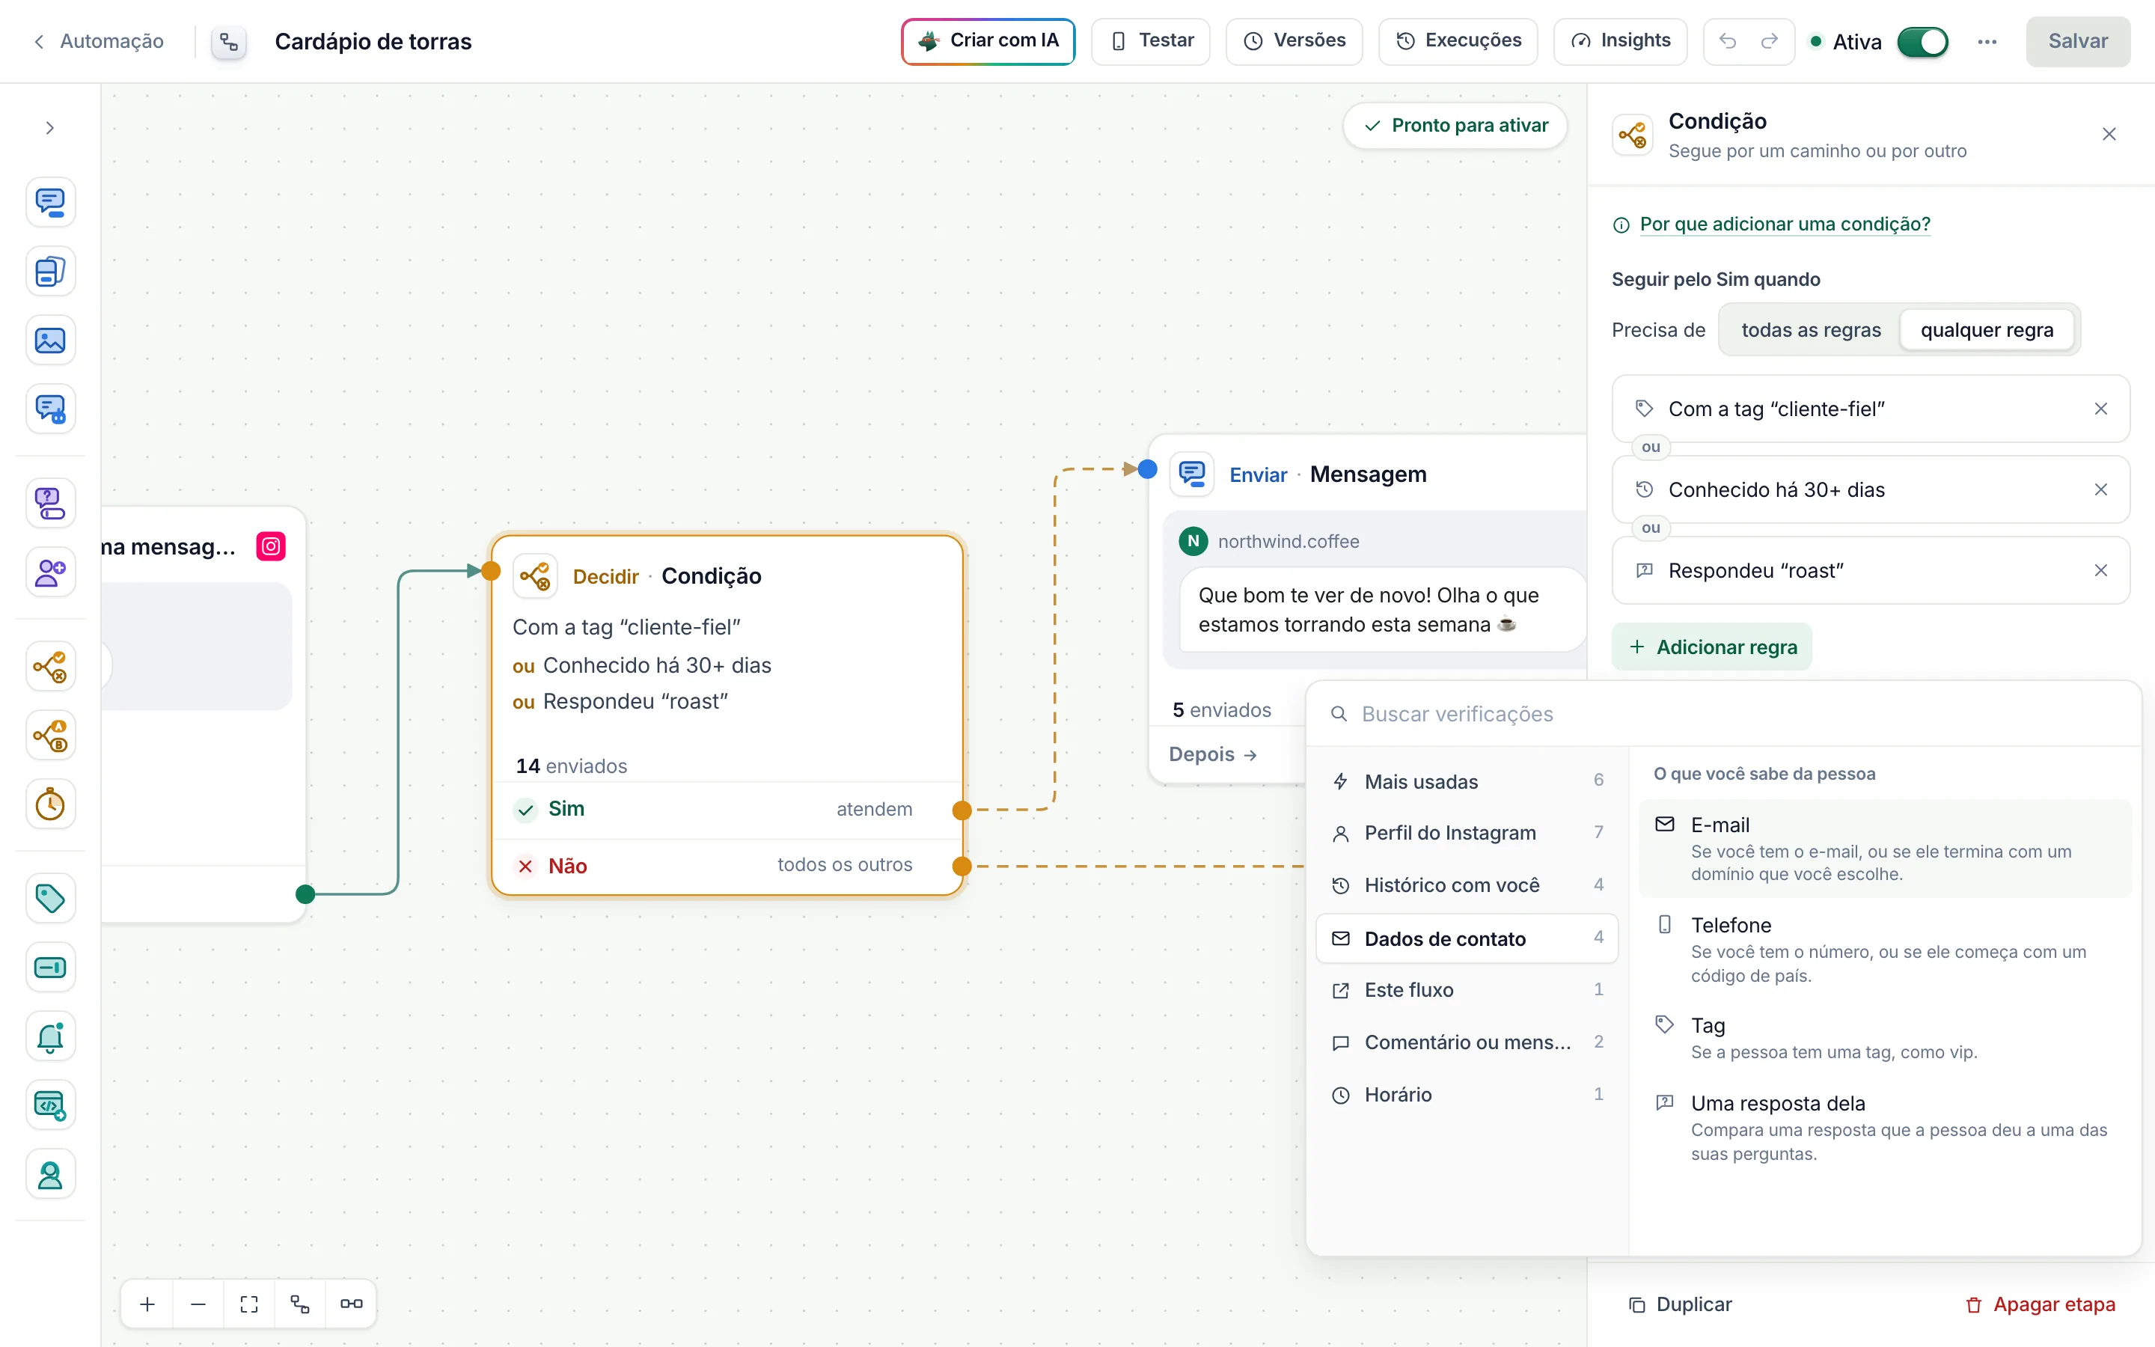
Task: Open the Execuções view
Action: click(x=1458, y=41)
